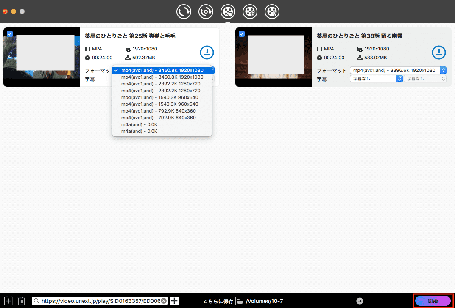Select the first 792.9K 640x360 format option
Viewport: 455px width, 308px height.
[x=159, y=111]
